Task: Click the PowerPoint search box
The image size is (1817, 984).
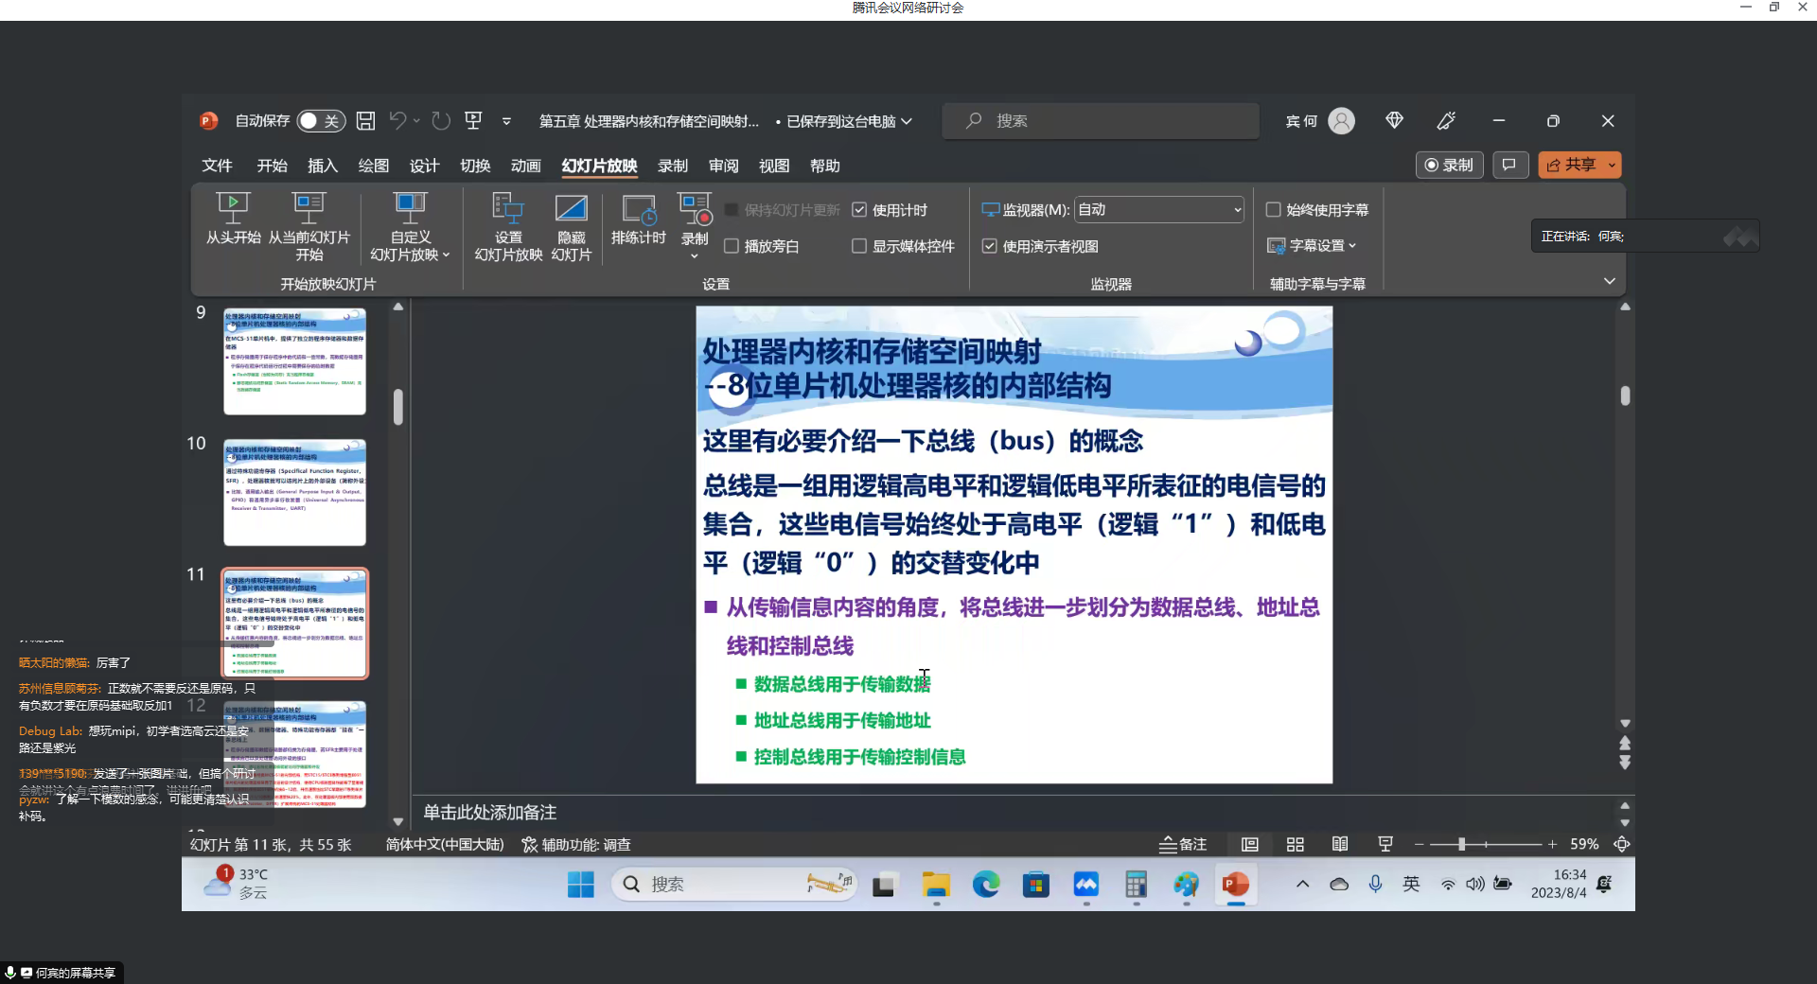Action: [x=1101, y=121]
